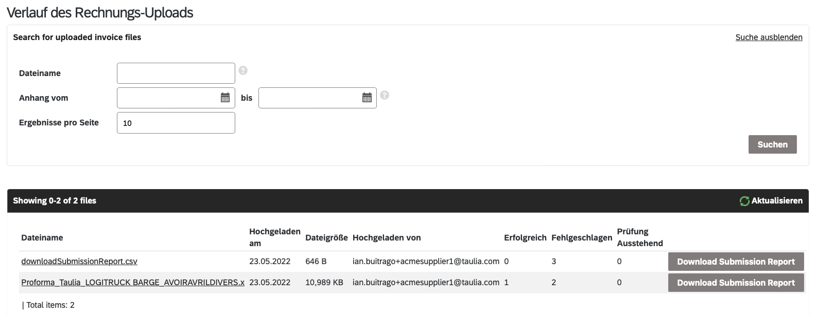
Task: Download Submission Report for Proforma_Taulia file
Action: click(x=736, y=283)
